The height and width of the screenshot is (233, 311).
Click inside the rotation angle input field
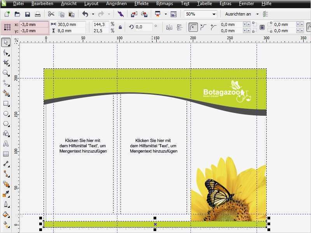click(143, 27)
